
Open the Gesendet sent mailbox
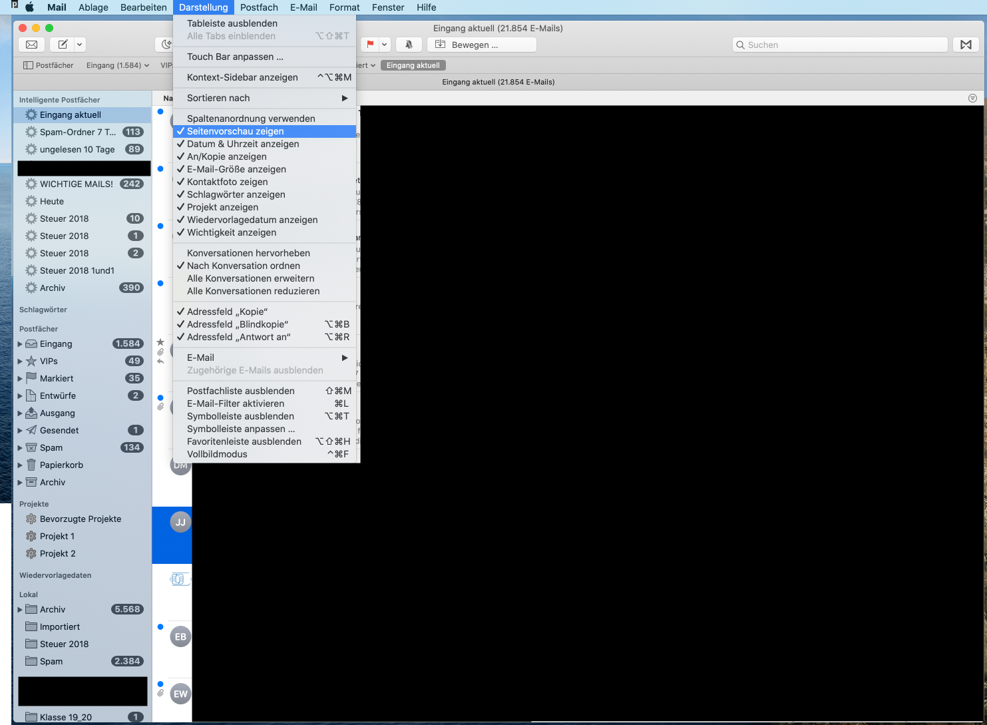(83, 430)
